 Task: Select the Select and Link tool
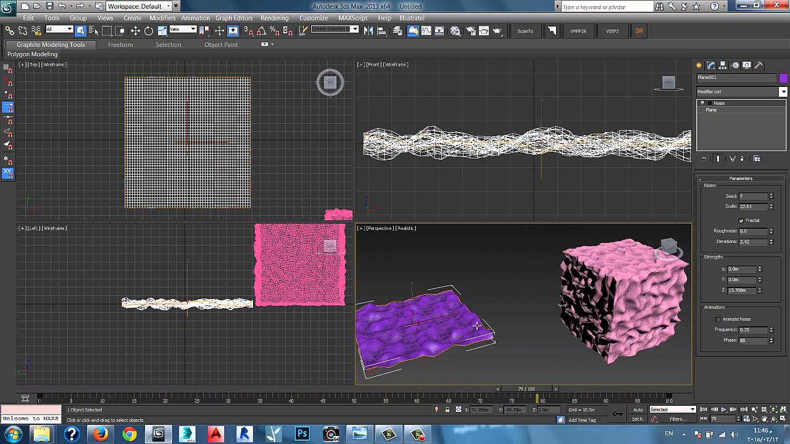[x=10, y=30]
